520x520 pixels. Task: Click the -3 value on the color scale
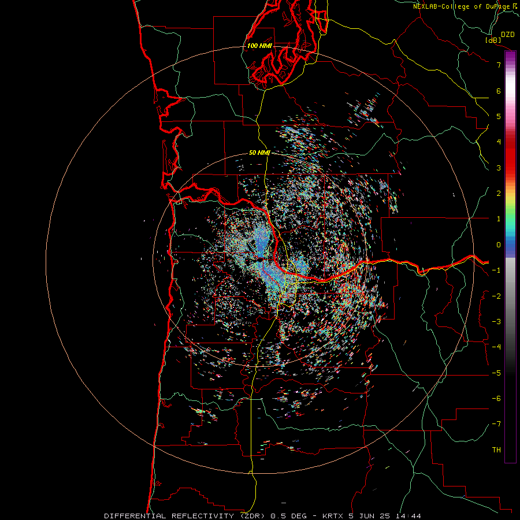coord(496,322)
